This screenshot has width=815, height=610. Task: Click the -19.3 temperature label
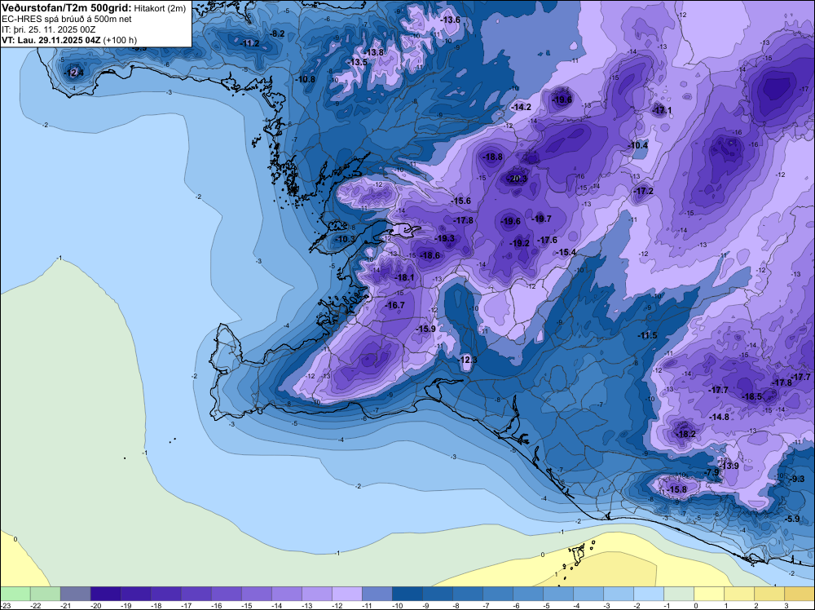[x=444, y=239]
